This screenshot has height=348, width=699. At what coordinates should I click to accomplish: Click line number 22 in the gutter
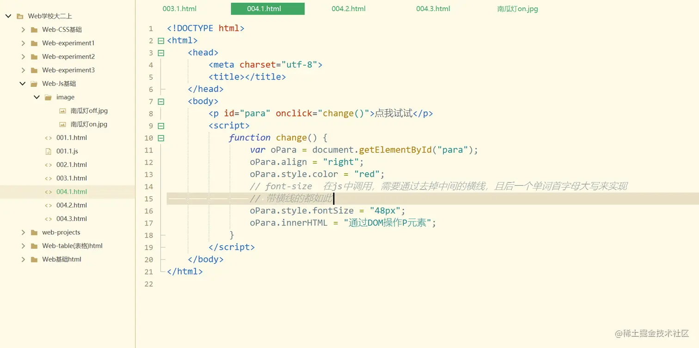148,284
